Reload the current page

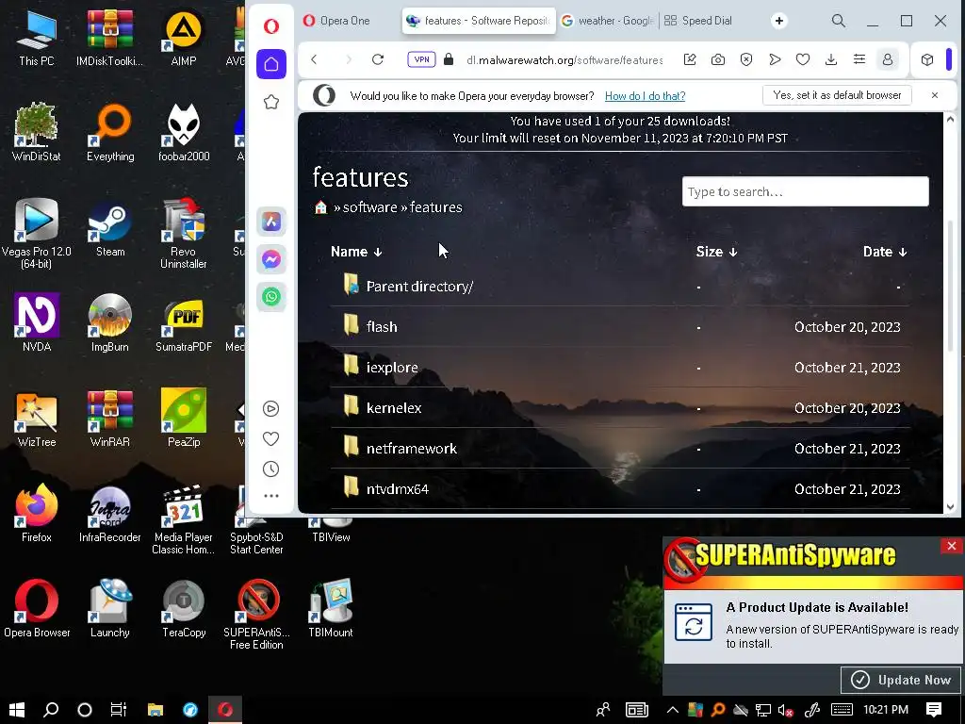[x=378, y=59]
